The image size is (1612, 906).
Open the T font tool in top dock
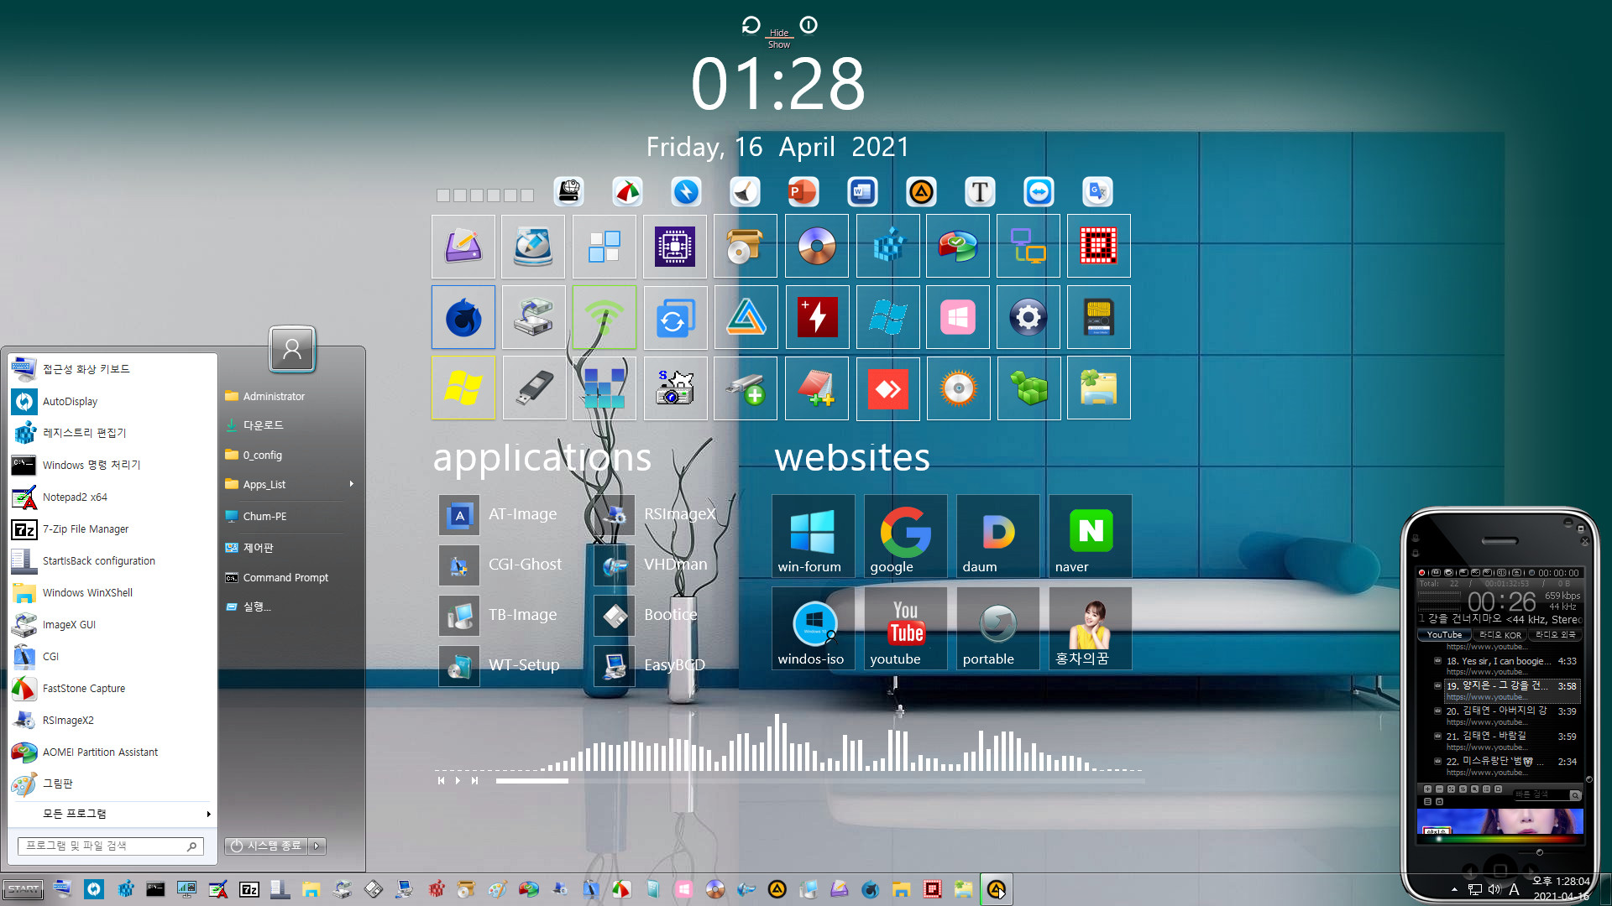coord(980,192)
